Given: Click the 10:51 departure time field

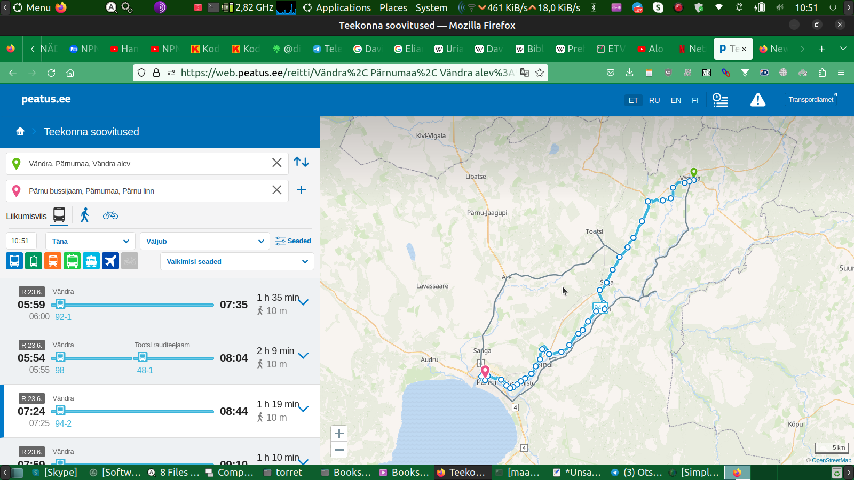Looking at the screenshot, I should pos(21,241).
